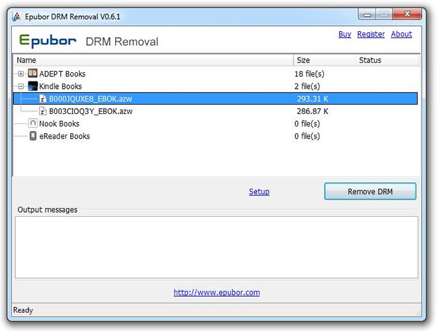Sort by the Status column header
This screenshot has height=332, width=437.
(x=387, y=60)
